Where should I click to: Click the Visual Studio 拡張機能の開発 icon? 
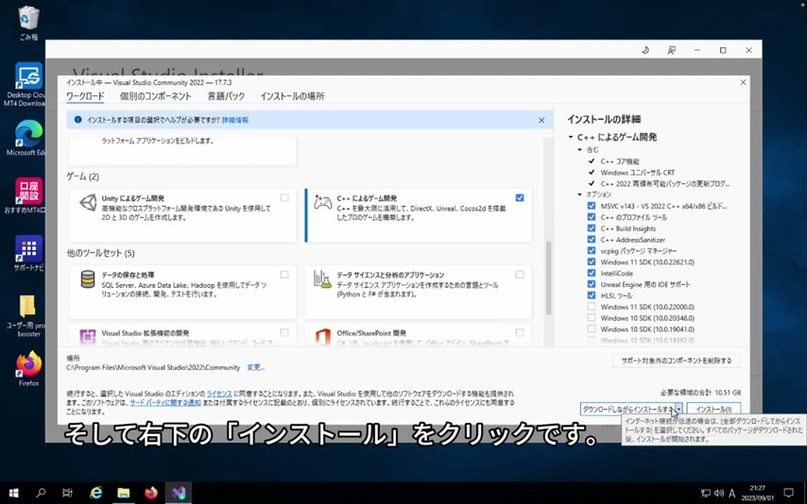tap(88, 337)
